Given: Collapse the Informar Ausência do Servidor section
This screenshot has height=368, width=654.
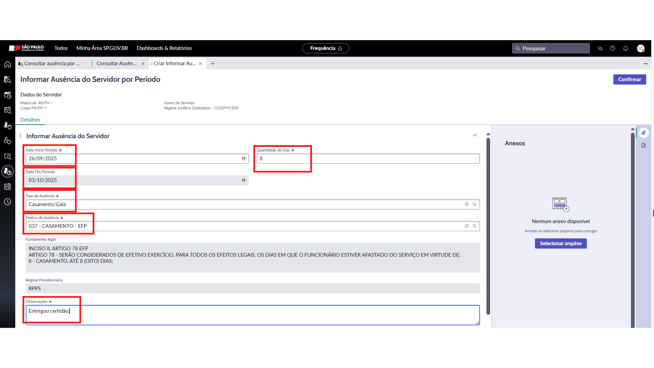Looking at the screenshot, I should (x=475, y=136).
